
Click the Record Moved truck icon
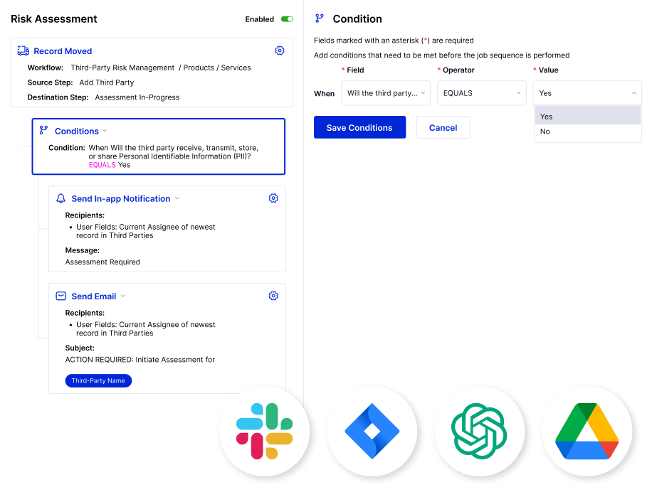(x=23, y=50)
